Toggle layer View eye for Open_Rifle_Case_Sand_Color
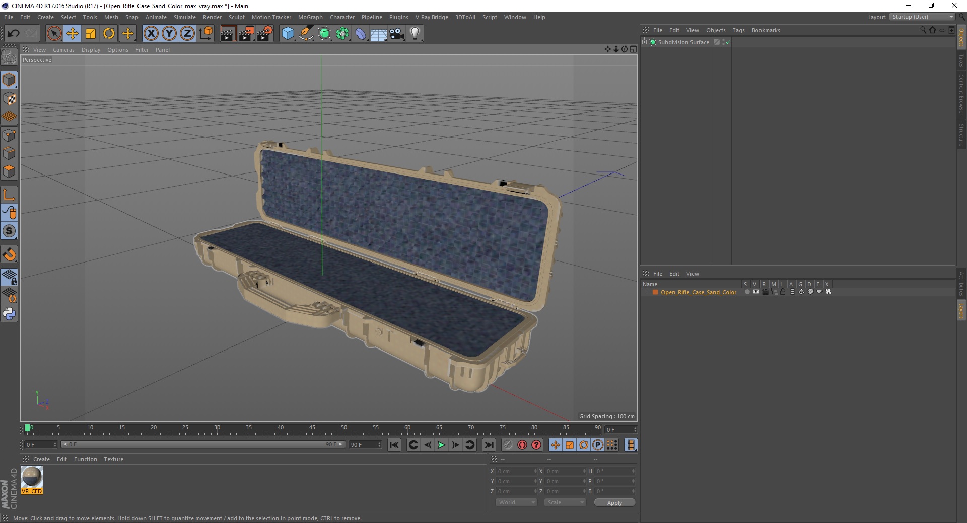 click(756, 292)
